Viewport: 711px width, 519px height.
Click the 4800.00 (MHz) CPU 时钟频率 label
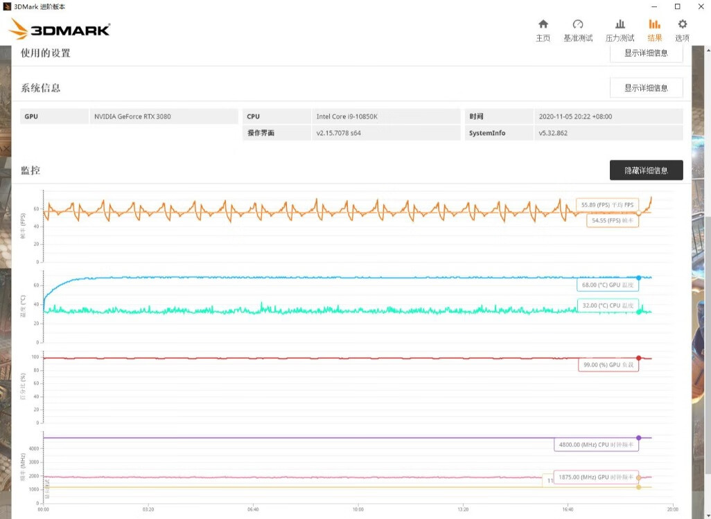[596, 445]
